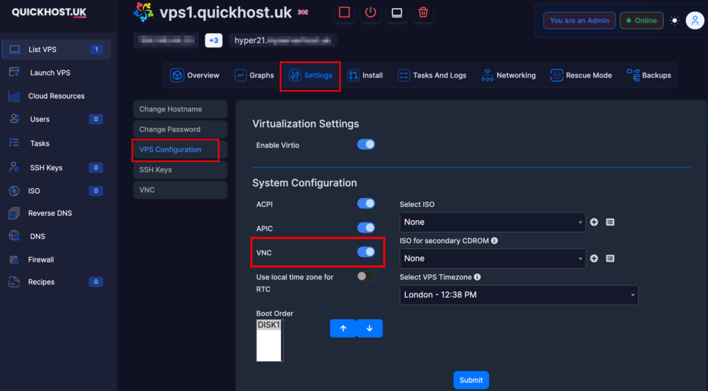This screenshot has height=391, width=708.
Task: Open the Settings tab
Action: point(310,75)
